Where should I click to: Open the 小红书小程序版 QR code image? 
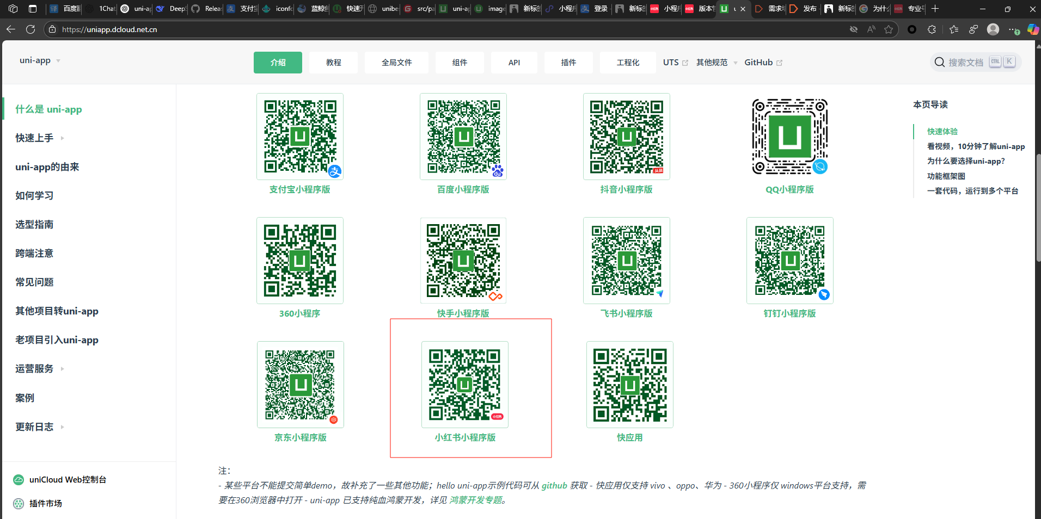tap(465, 385)
